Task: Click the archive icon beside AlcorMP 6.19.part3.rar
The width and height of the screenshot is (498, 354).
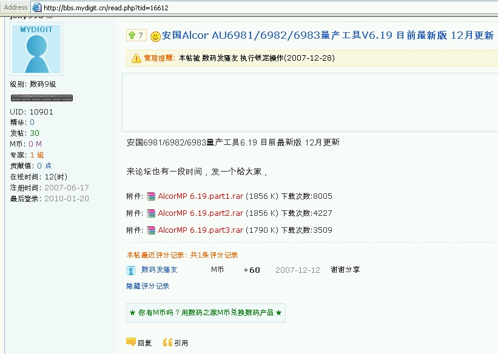Action: click(151, 230)
